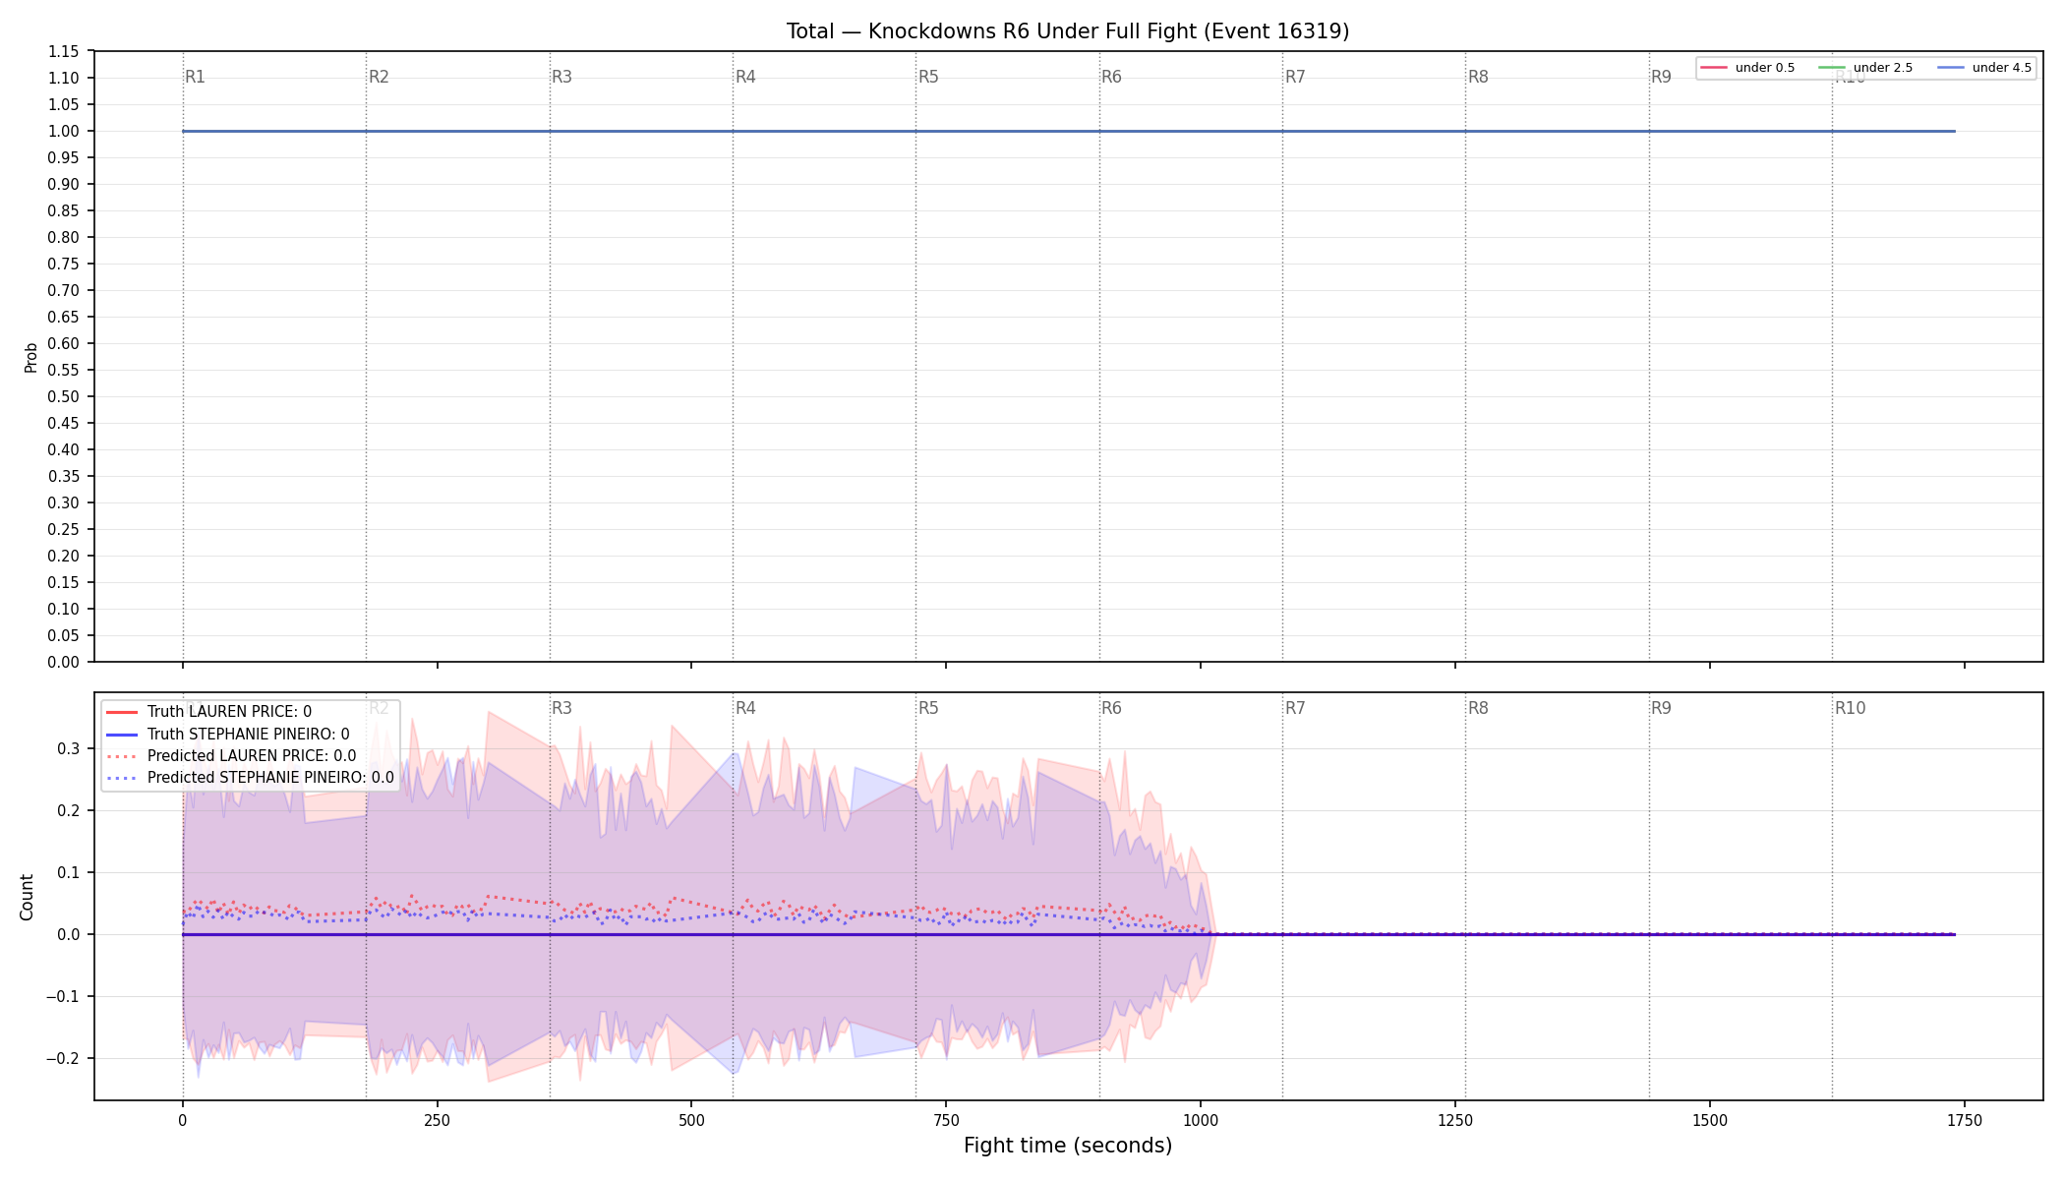Click the R6 round marker in probability chart
The image size is (2065, 1180).
coord(1111,77)
